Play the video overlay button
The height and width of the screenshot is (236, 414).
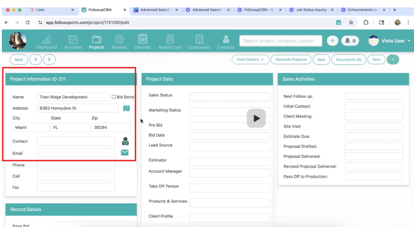click(x=256, y=118)
